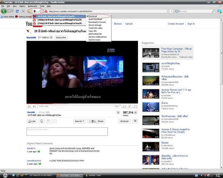This screenshot has height=178, width=223.
Task: Open the Edit menu
Action: pyautogui.click(x=8, y=6)
